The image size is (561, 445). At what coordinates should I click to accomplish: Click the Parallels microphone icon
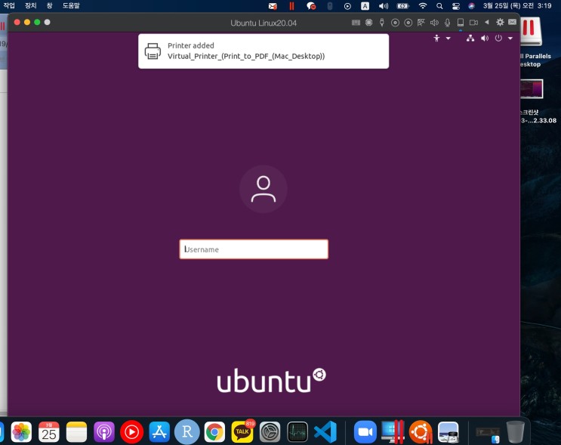click(x=447, y=23)
